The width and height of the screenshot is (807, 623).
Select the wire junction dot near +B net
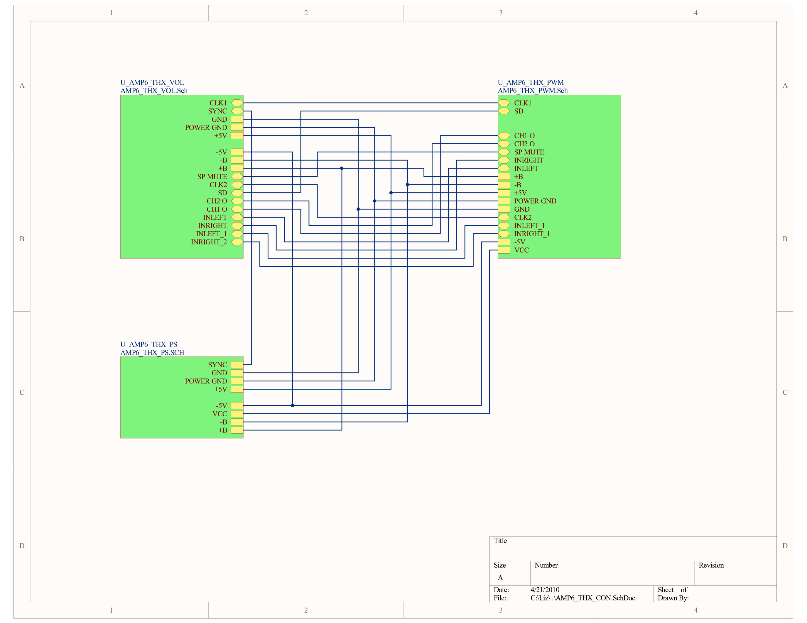[x=341, y=168]
